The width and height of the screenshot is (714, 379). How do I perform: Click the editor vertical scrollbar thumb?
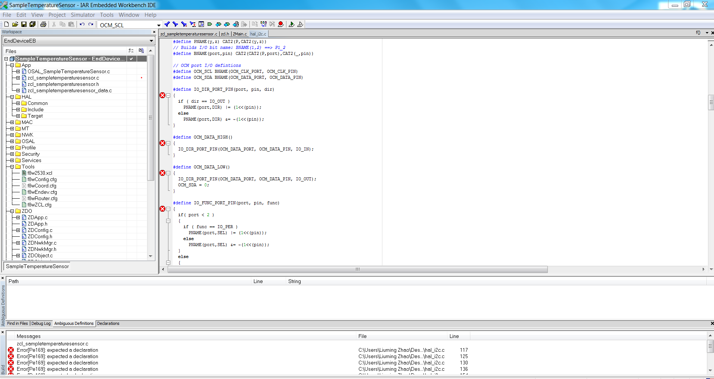(x=711, y=103)
